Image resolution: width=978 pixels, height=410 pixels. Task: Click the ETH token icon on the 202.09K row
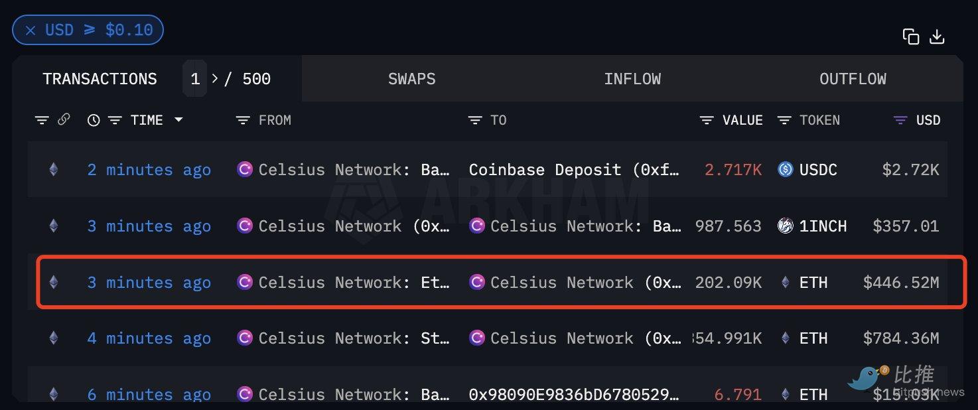click(786, 282)
